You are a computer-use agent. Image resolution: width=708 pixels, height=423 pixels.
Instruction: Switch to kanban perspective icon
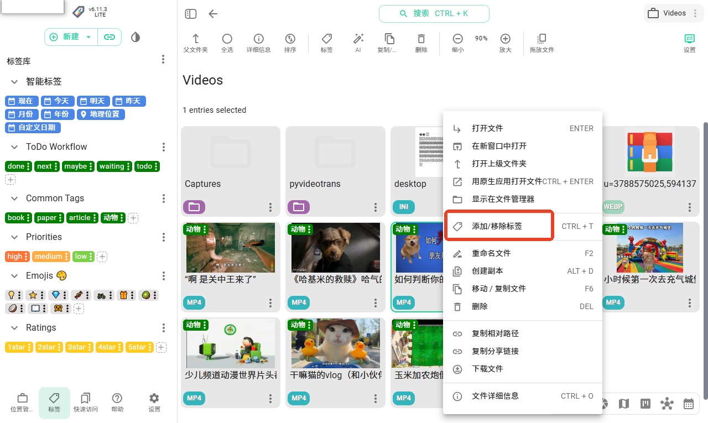pos(645,404)
